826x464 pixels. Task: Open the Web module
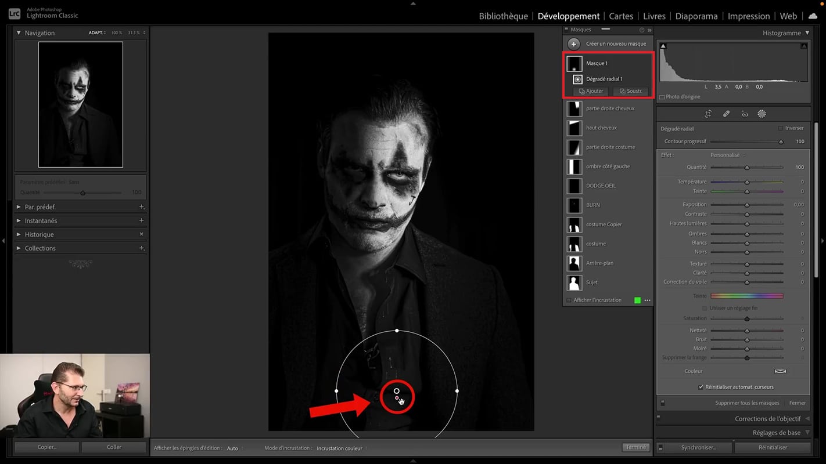[788, 16]
